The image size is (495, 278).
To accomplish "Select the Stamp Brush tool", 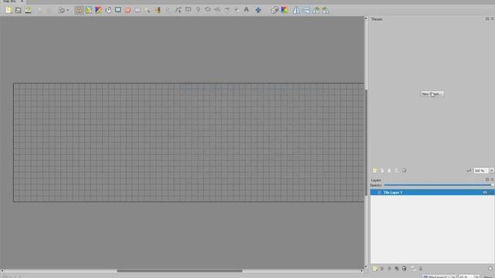I will [79, 10].
